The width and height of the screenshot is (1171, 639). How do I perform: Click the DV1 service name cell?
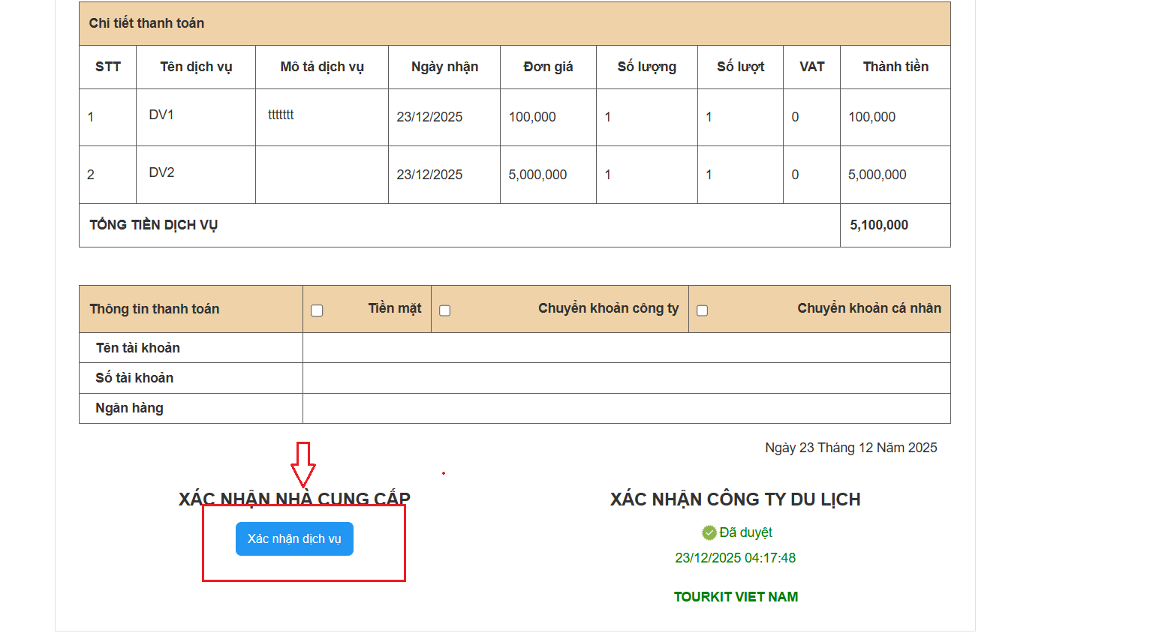click(161, 115)
